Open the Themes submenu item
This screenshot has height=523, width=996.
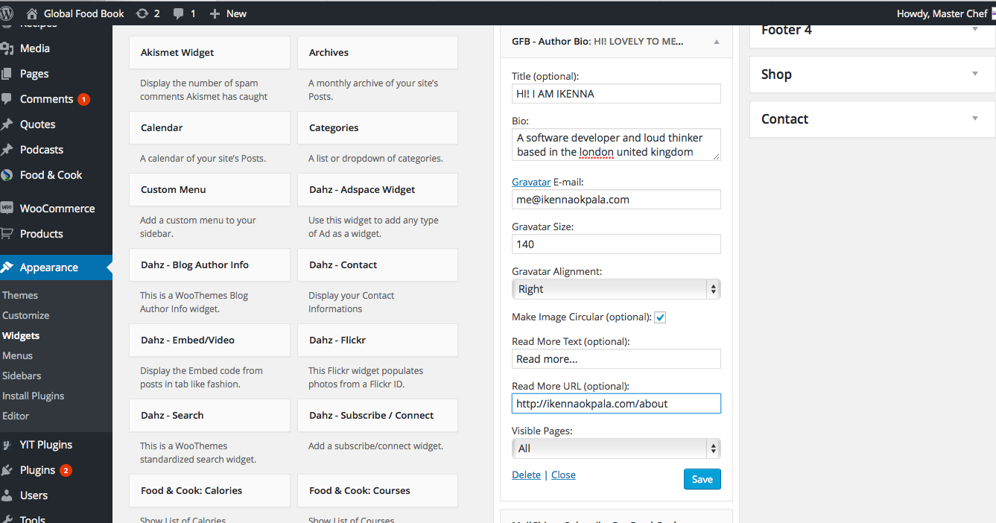point(20,295)
